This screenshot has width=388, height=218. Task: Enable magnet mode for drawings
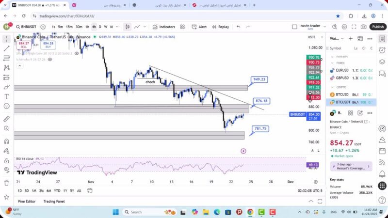tap(6, 141)
